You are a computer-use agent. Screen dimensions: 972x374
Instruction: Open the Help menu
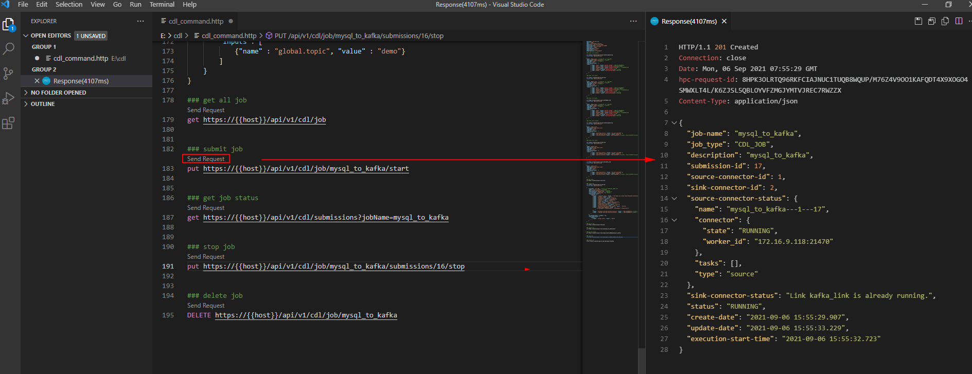pos(189,4)
